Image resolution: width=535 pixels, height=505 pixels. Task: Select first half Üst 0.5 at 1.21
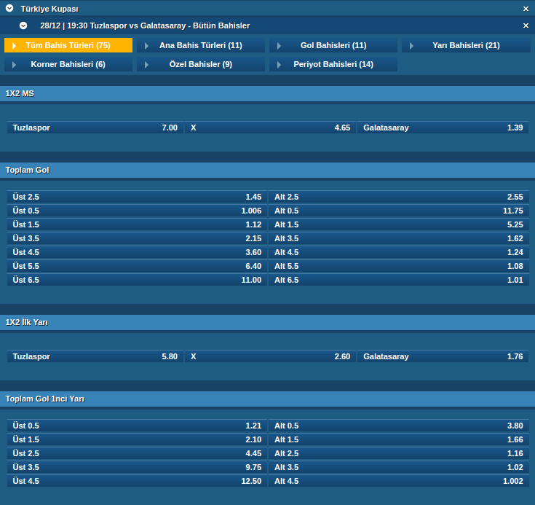(137, 426)
